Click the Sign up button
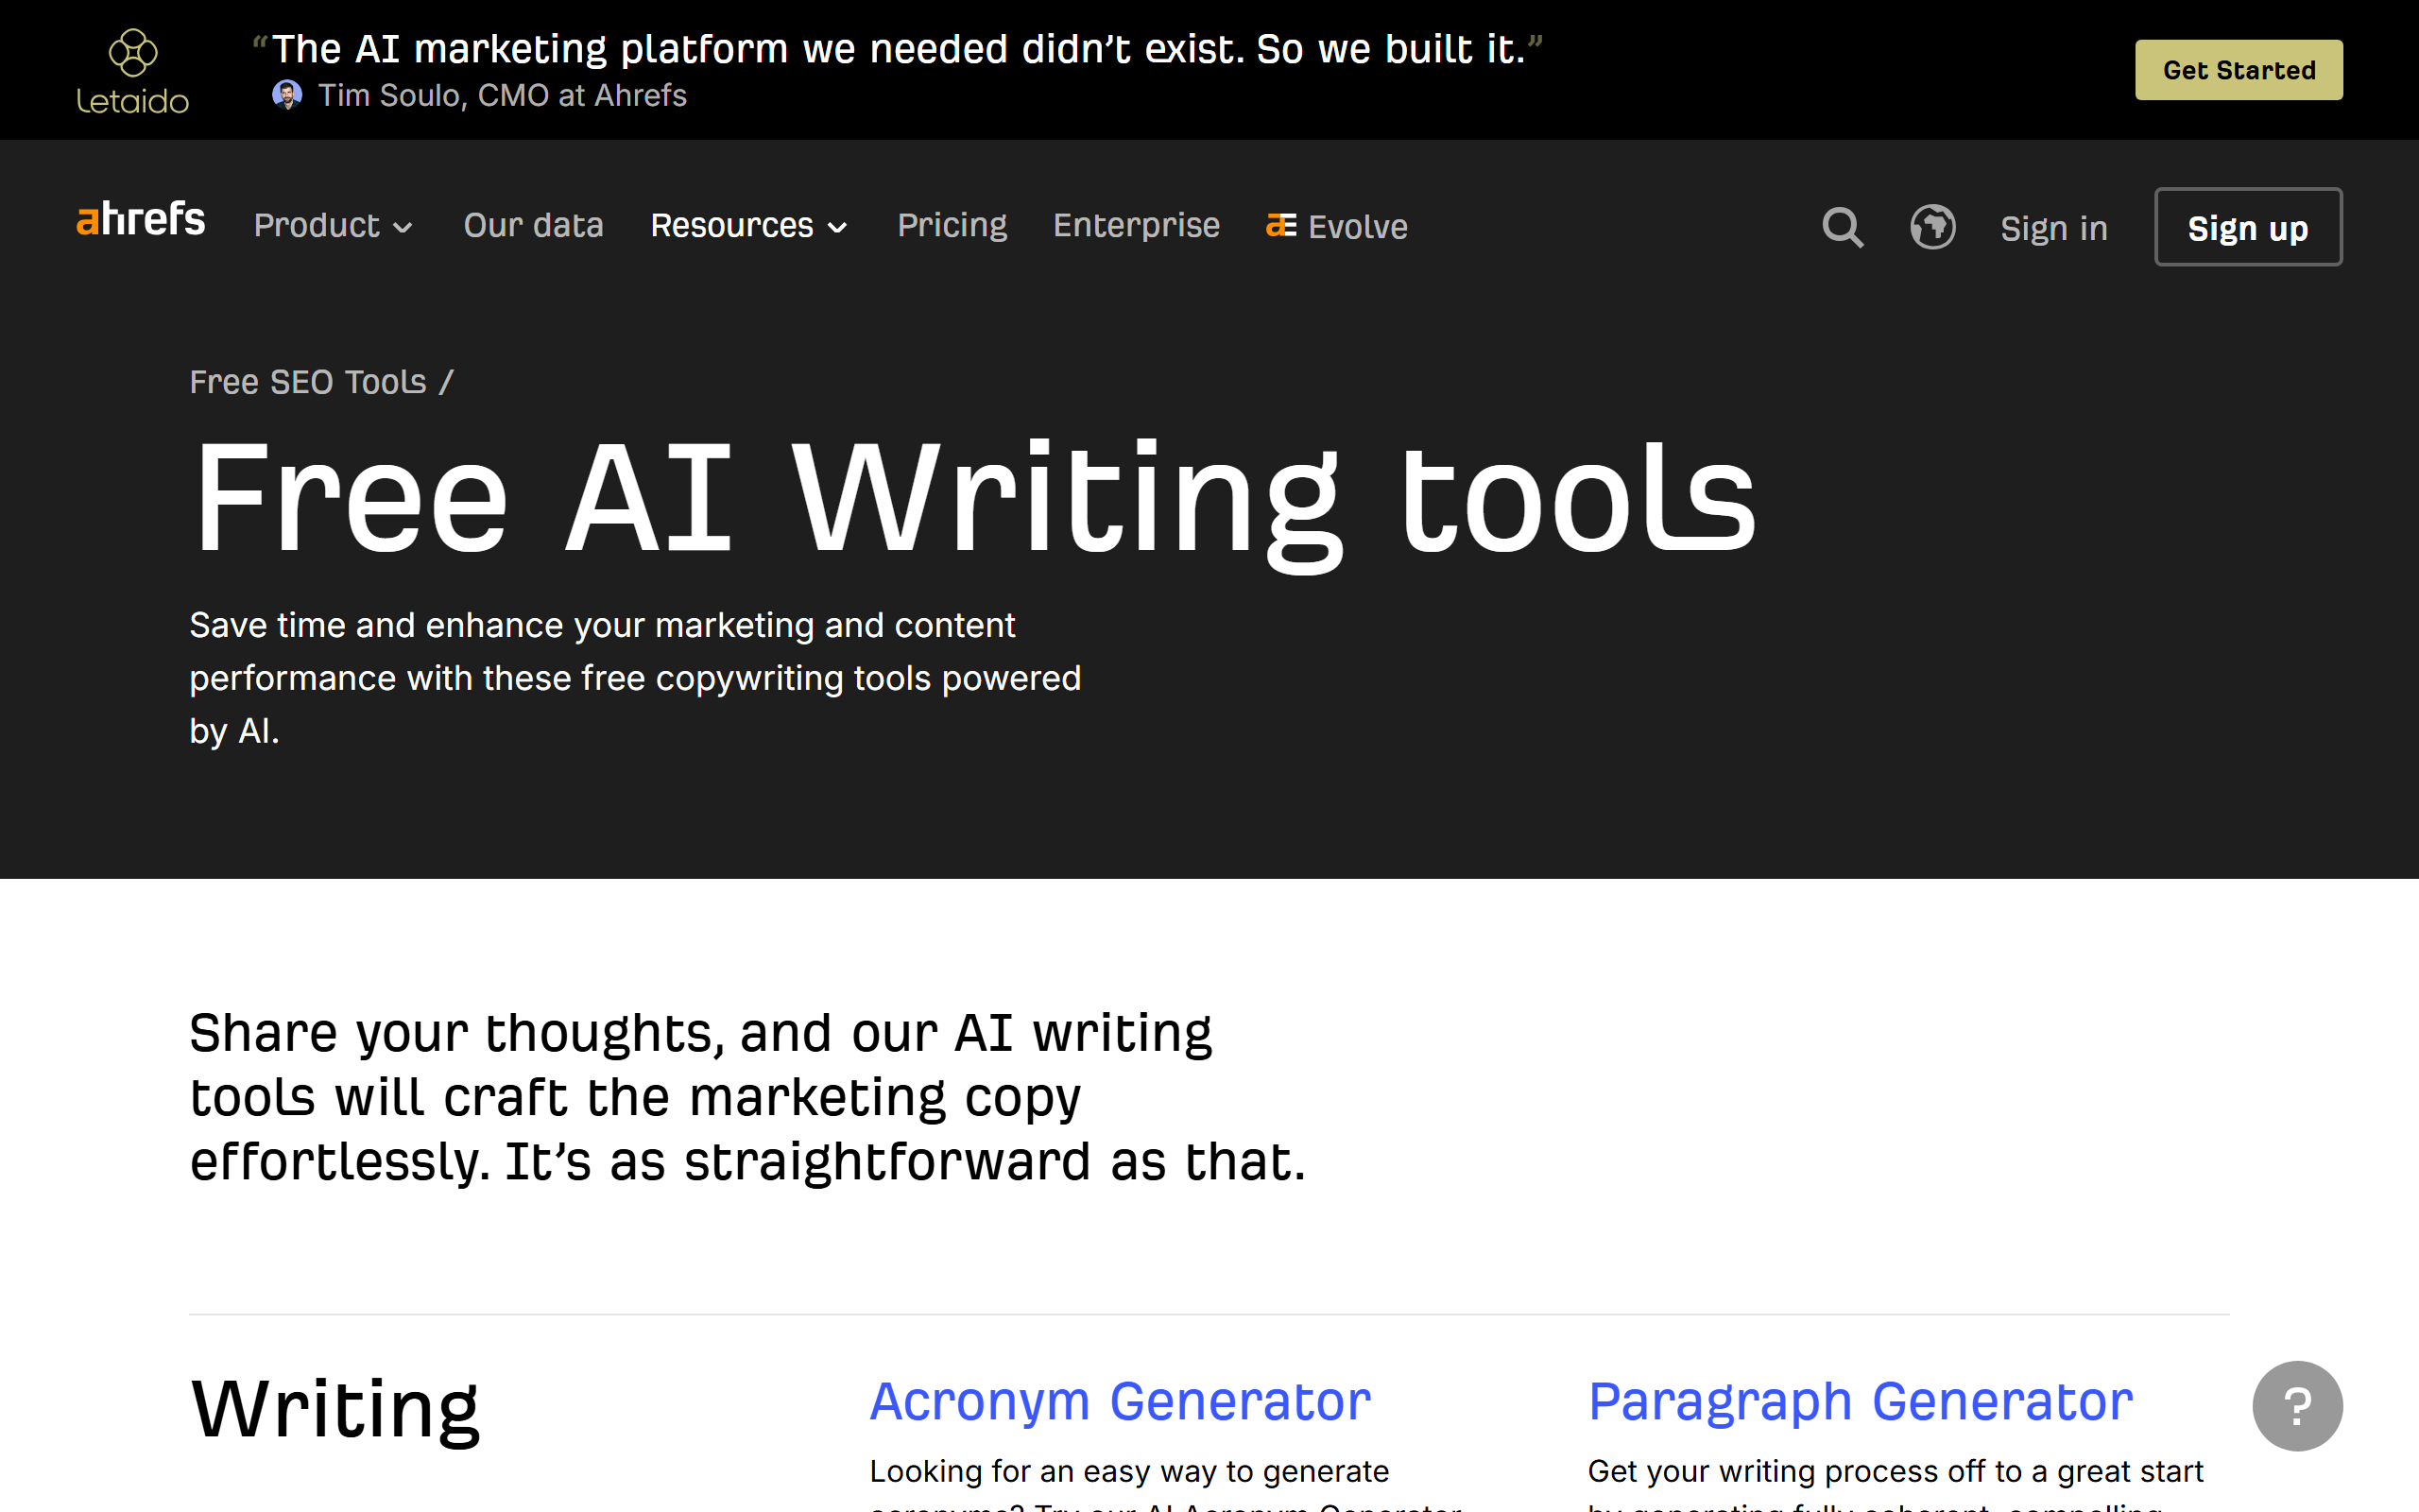The image size is (2419, 1512). coord(2247,227)
